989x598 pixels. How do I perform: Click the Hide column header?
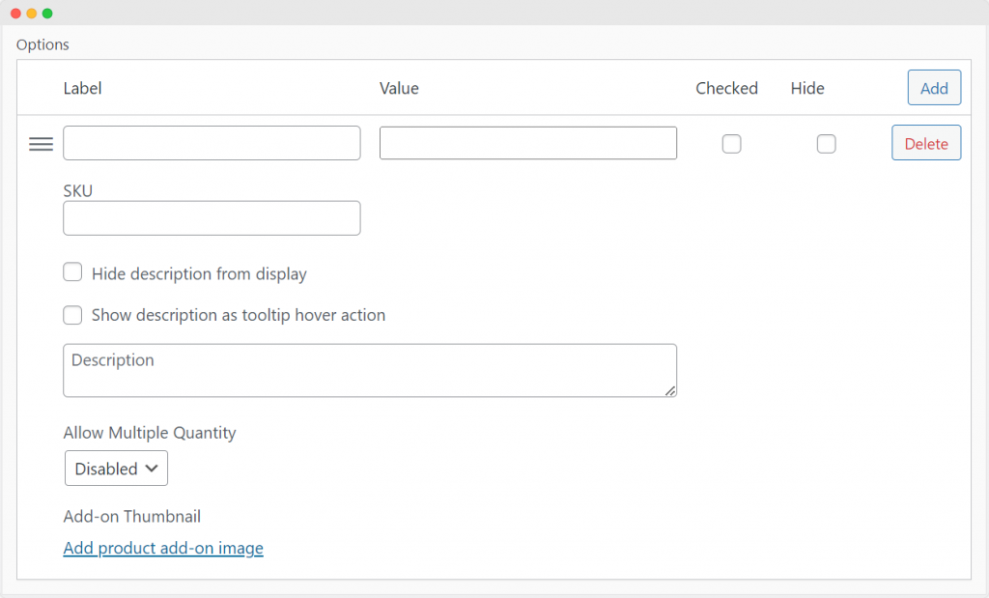coord(807,88)
